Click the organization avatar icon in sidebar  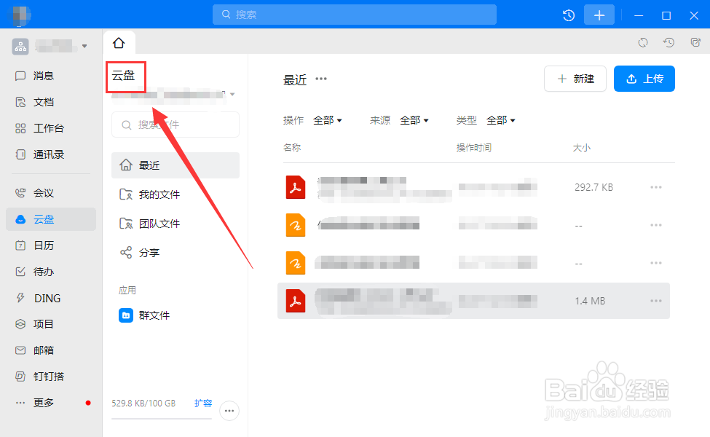pyautogui.click(x=20, y=46)
